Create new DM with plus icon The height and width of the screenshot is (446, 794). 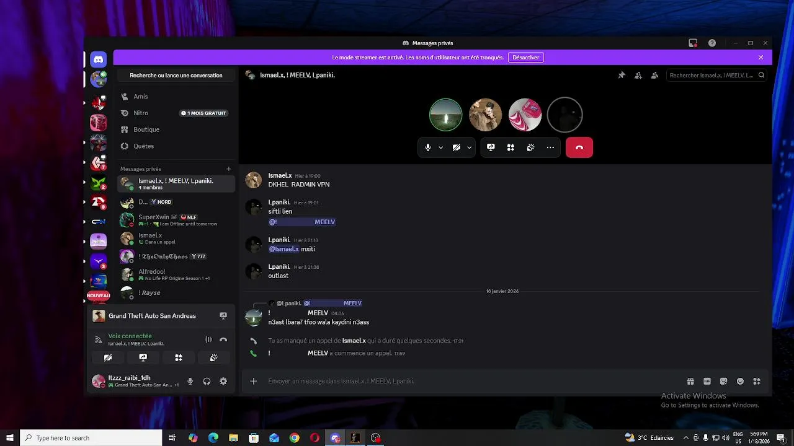tap(228, 169)
